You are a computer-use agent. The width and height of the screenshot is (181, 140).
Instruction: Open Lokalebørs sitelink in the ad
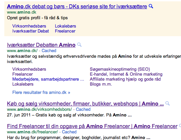pos(66,26)
